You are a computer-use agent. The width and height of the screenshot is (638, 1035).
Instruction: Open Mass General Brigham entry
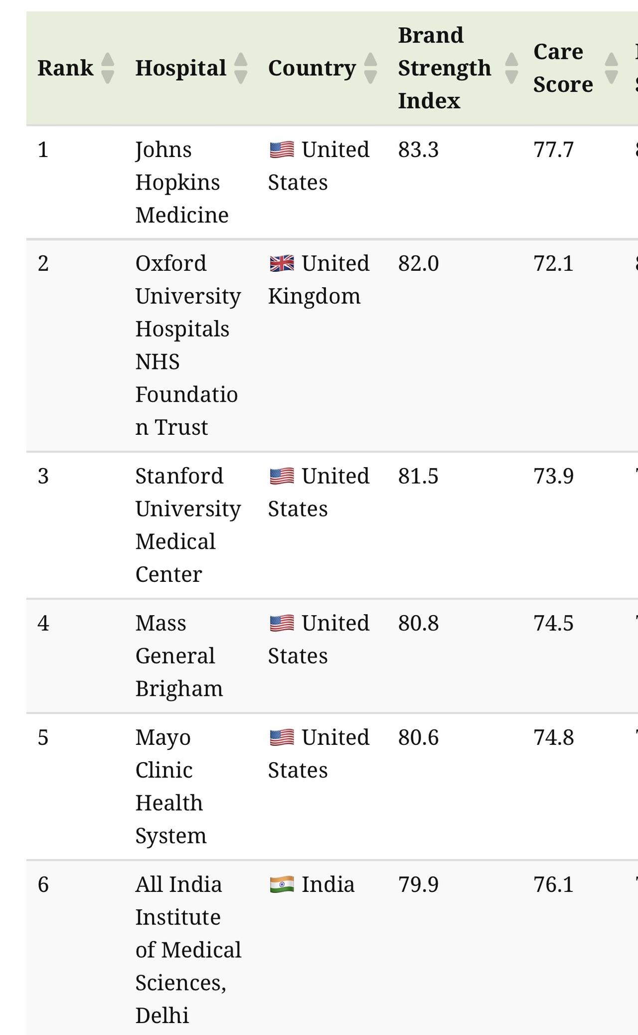point(179,656)
